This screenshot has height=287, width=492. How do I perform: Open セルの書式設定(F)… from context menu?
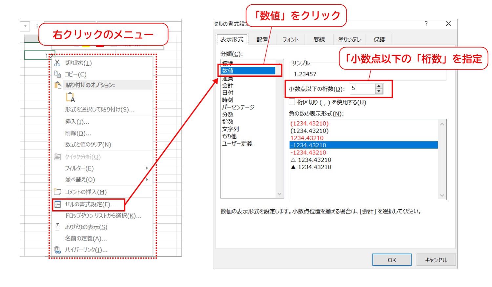[90, 204]
